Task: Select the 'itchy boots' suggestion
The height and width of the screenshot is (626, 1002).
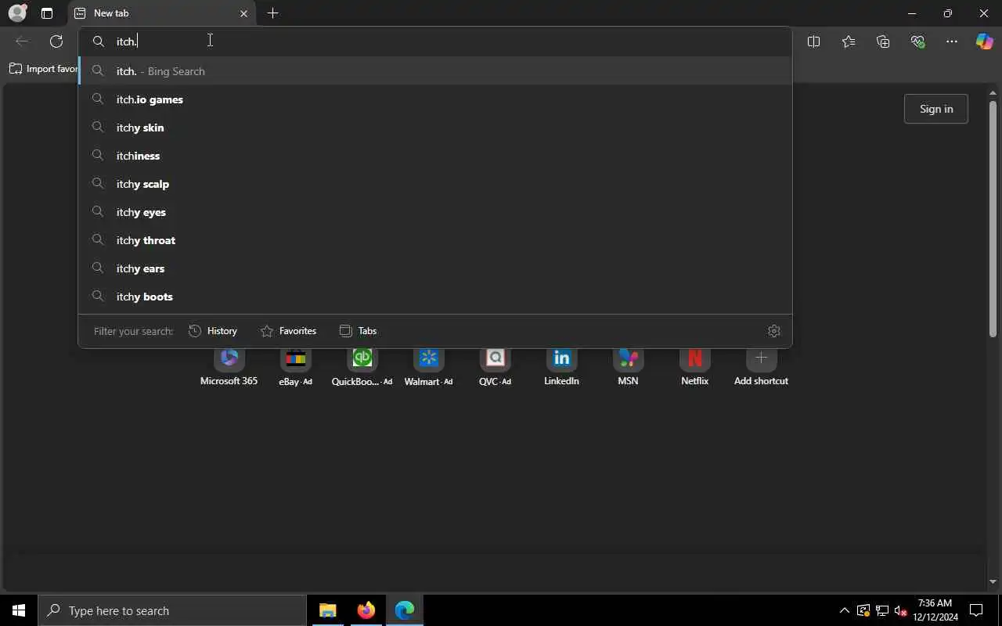Action: coord(435,297)
